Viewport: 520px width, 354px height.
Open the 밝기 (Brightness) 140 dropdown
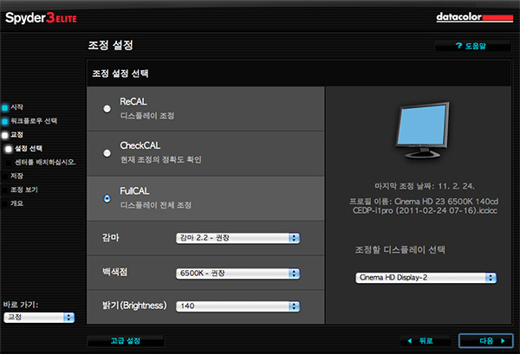pos(237,306)
